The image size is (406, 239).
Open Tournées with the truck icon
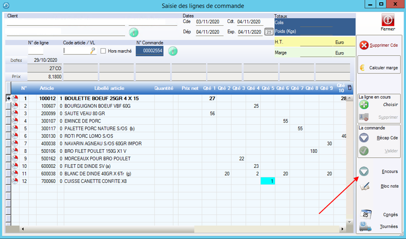pyautogui.click(x=378, y=226)
